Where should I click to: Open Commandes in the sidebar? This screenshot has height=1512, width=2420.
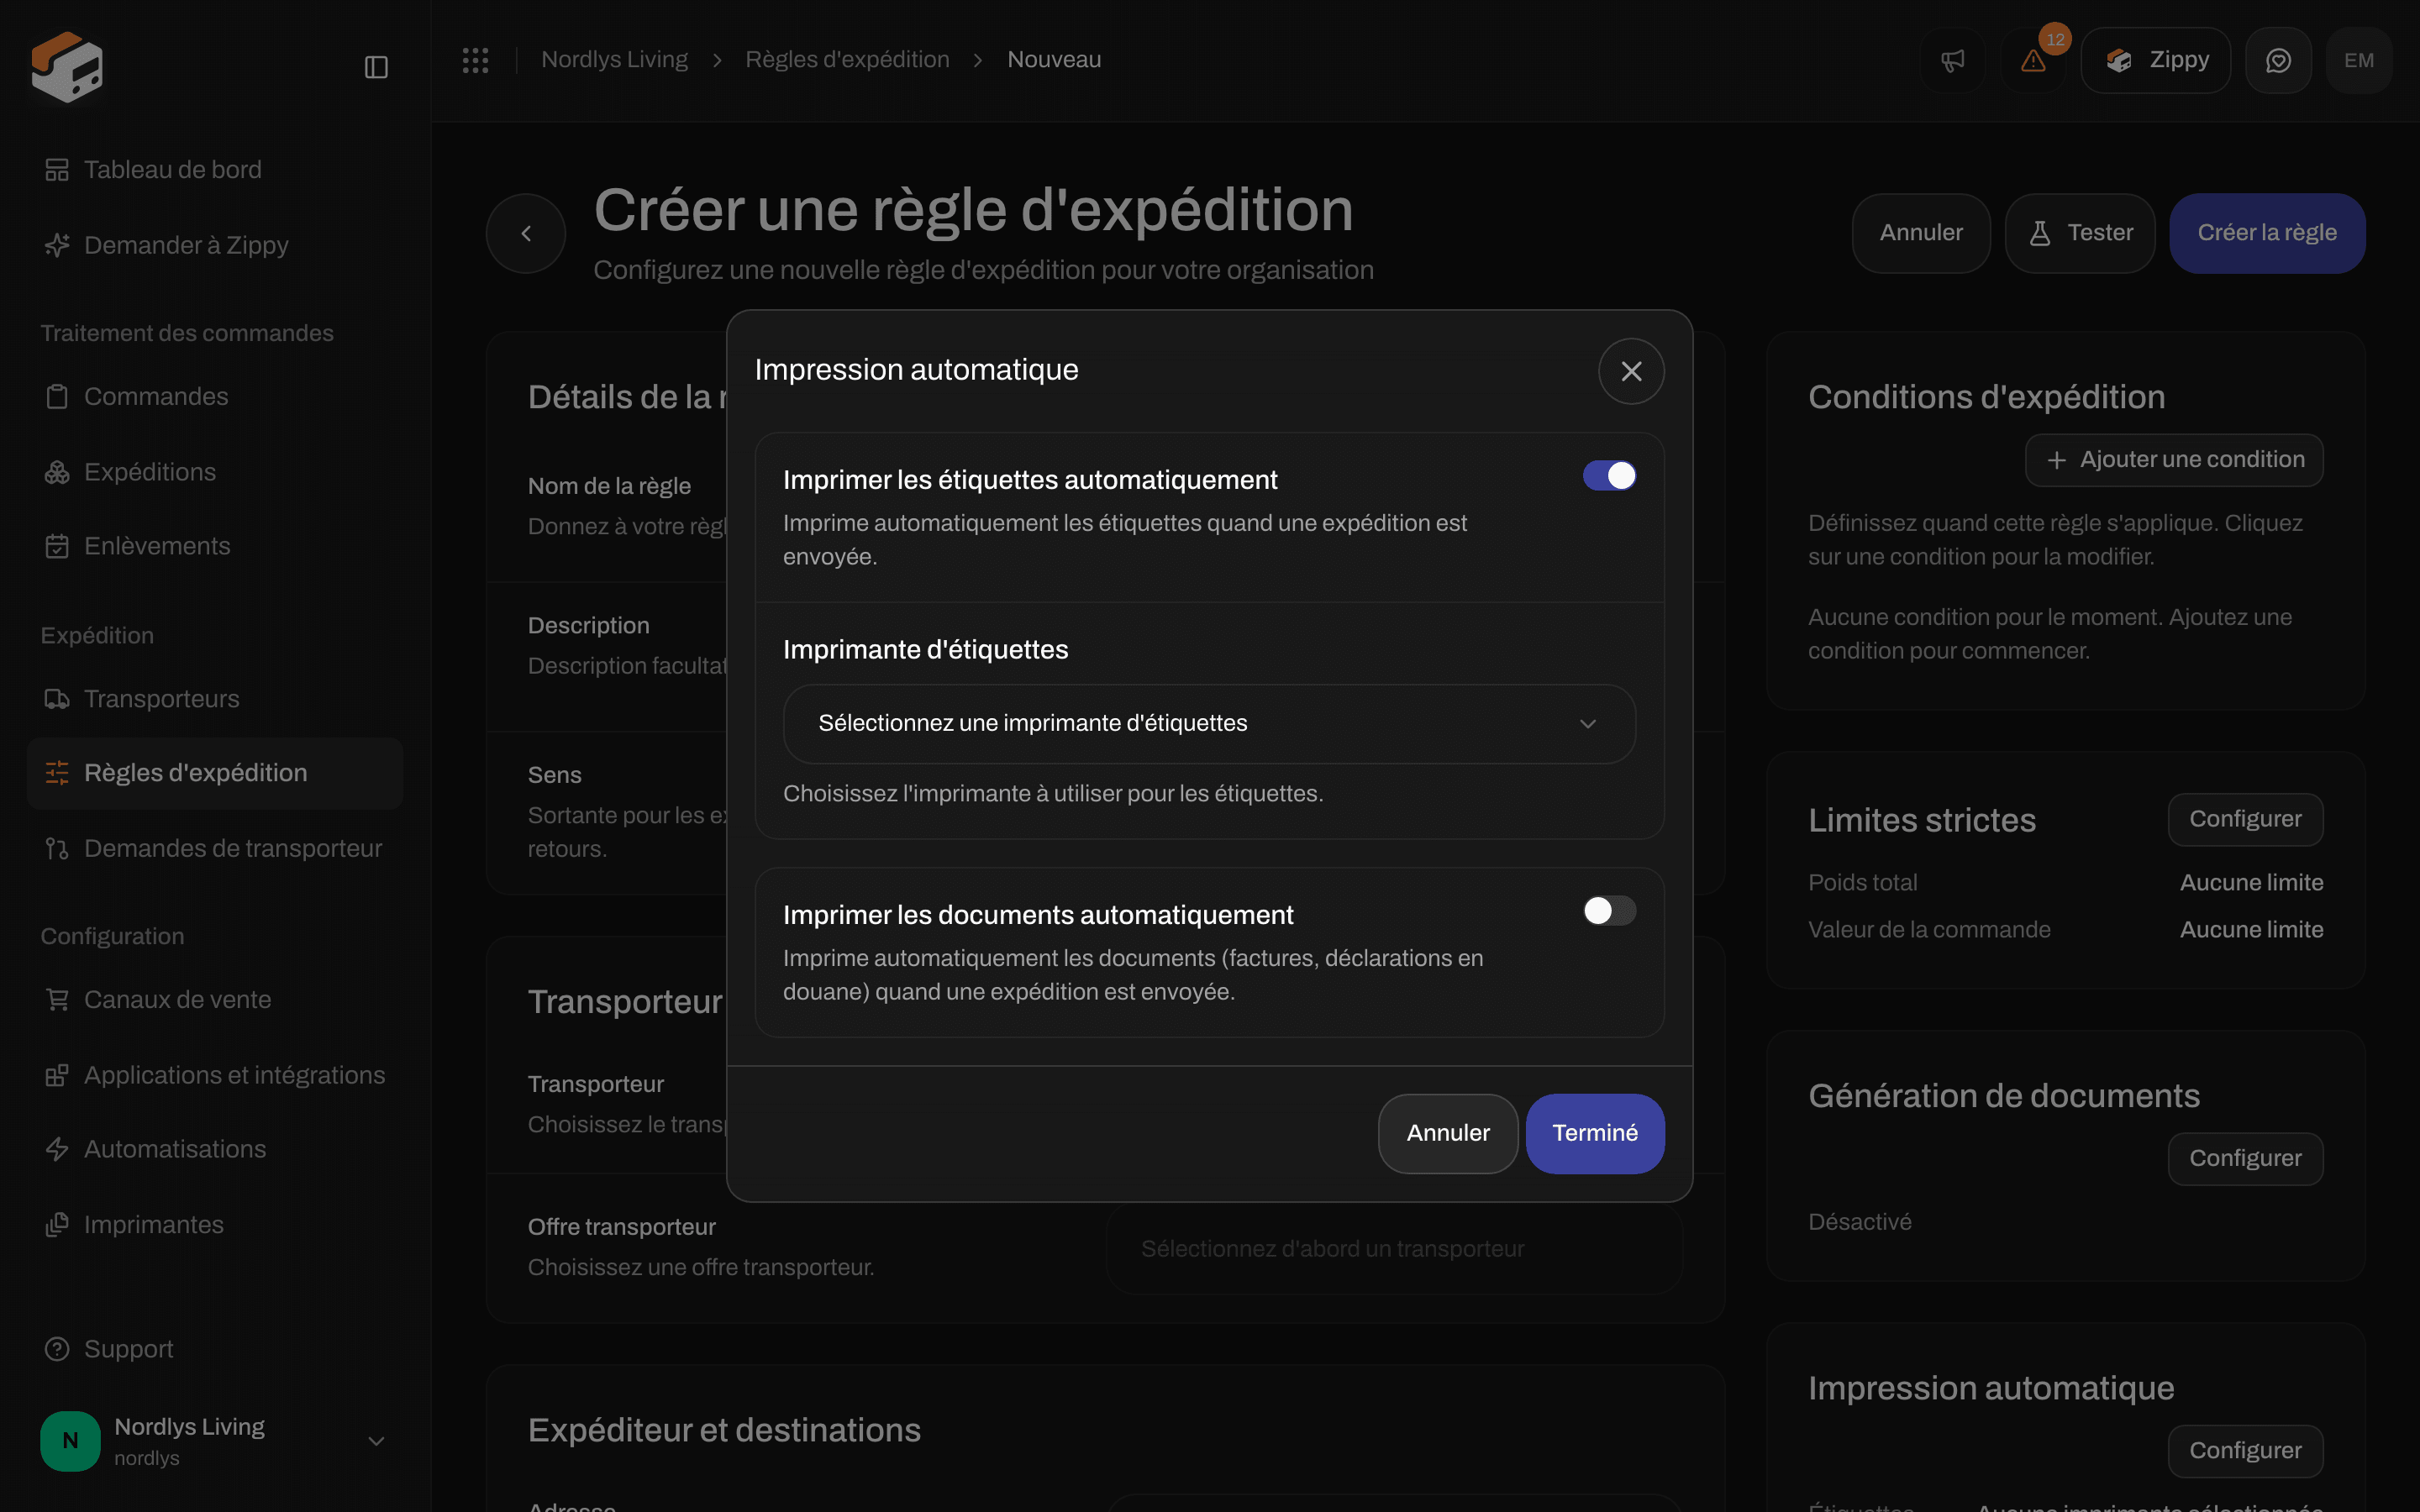(215, 397)
